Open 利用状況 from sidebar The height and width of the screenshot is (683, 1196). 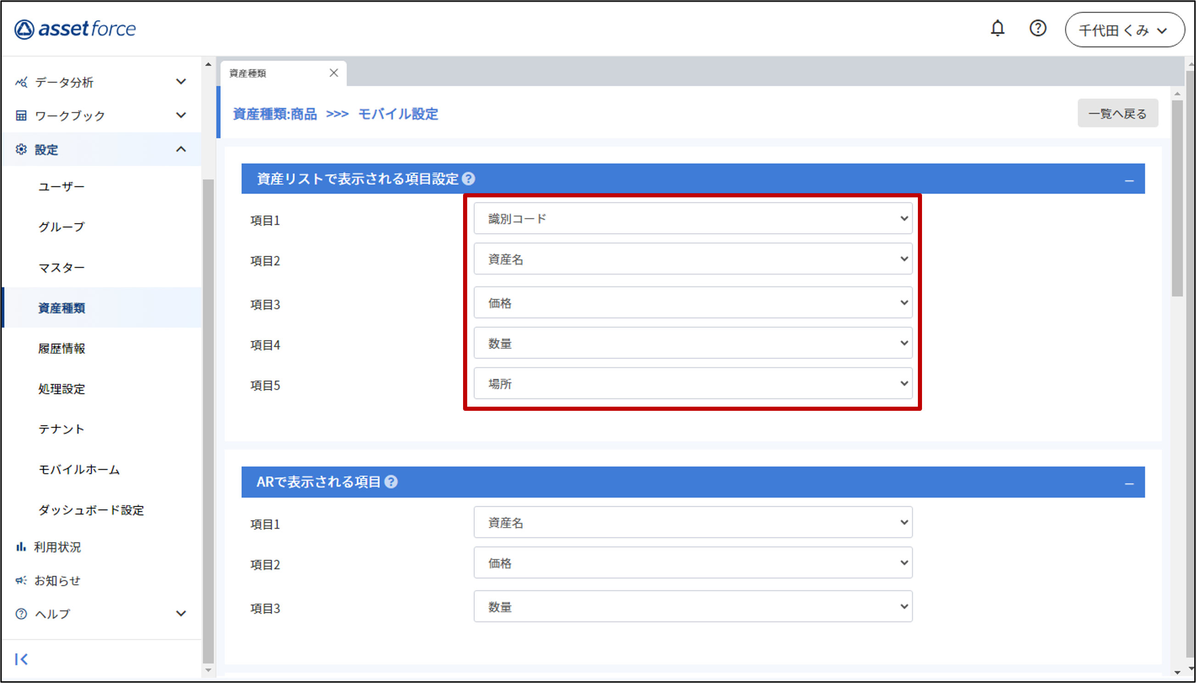[57, 547]
